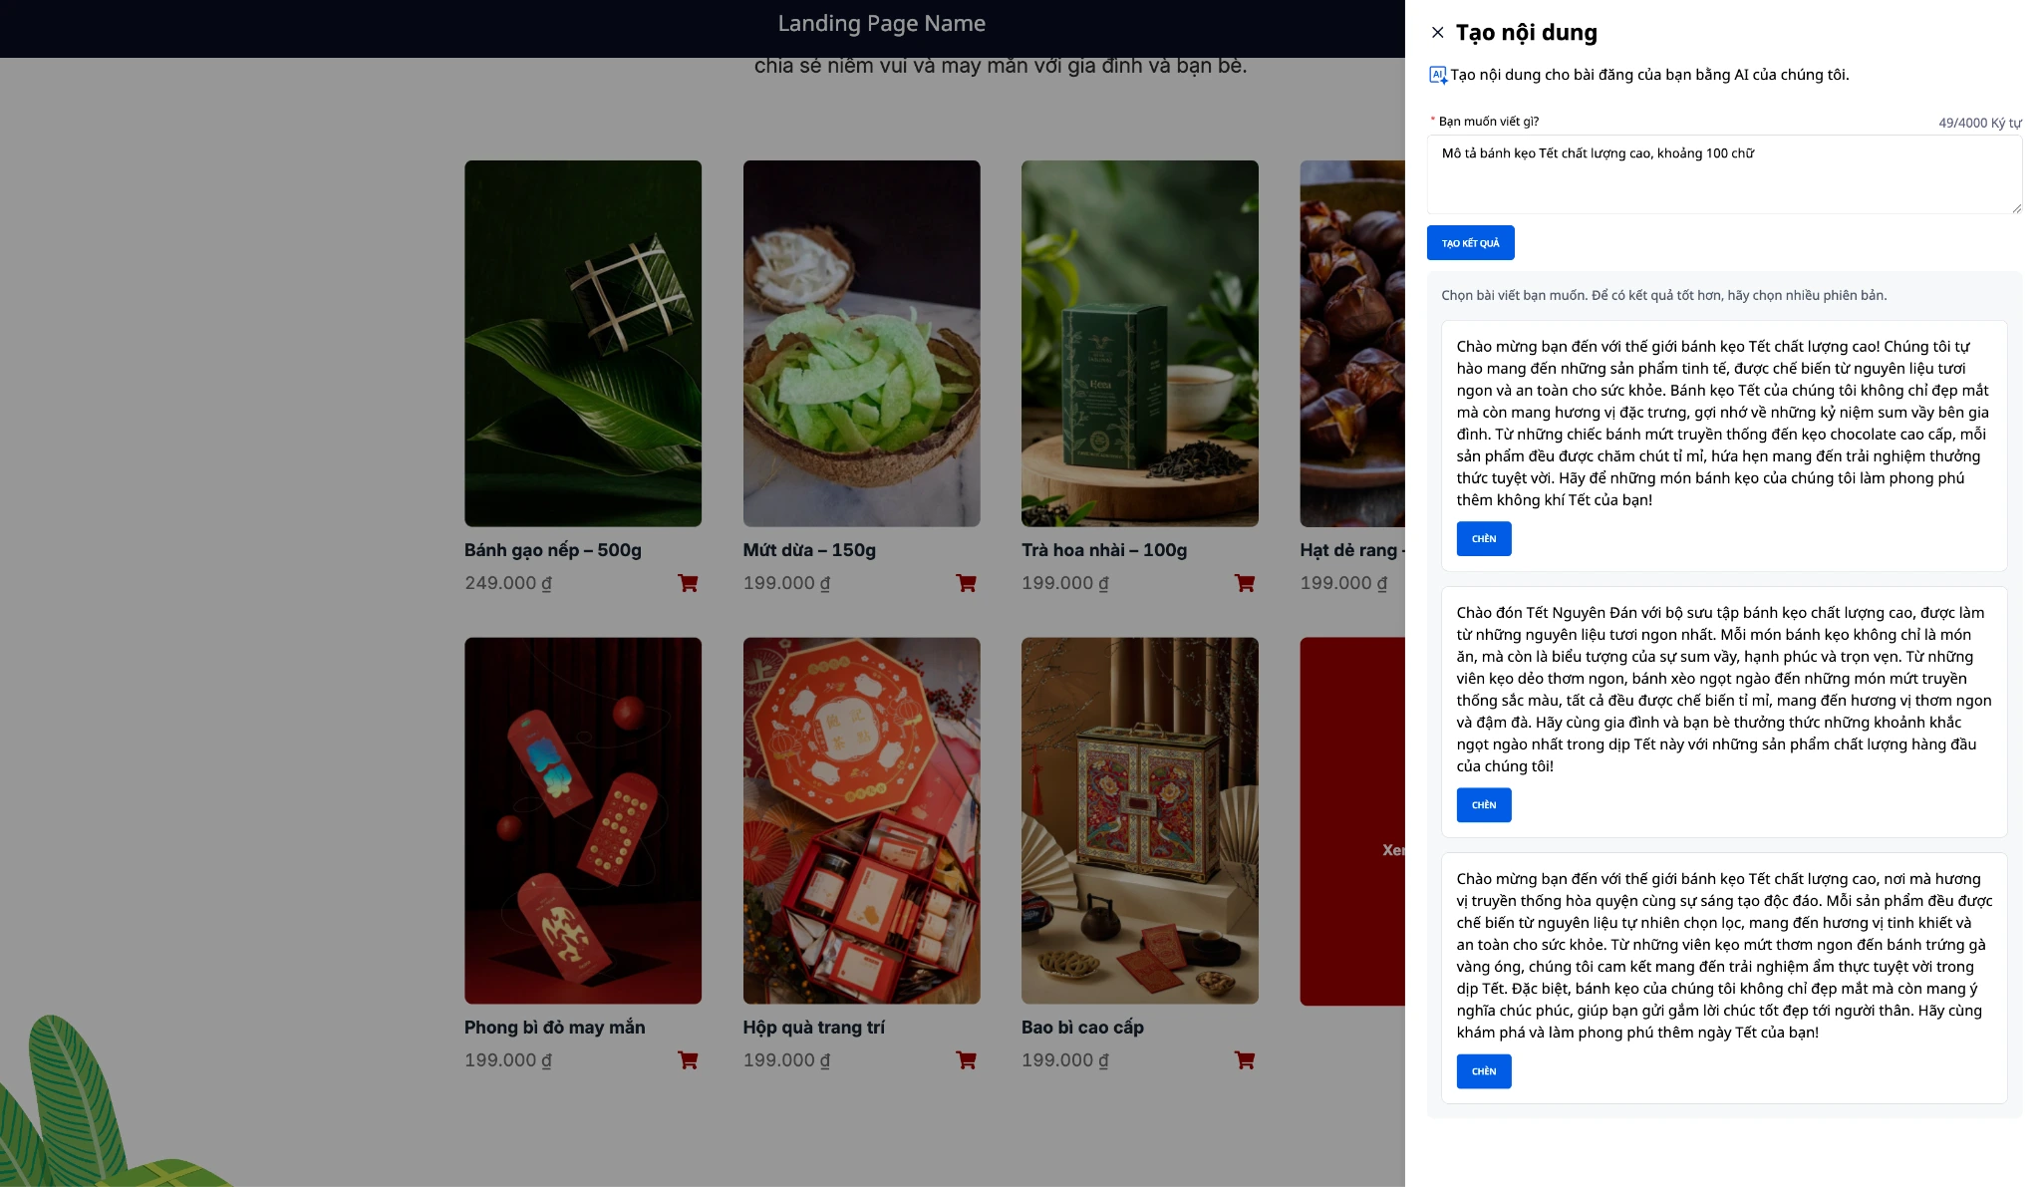
Task: Add Trà hoa nhài to cart
Action: [x=1244, y=583]
